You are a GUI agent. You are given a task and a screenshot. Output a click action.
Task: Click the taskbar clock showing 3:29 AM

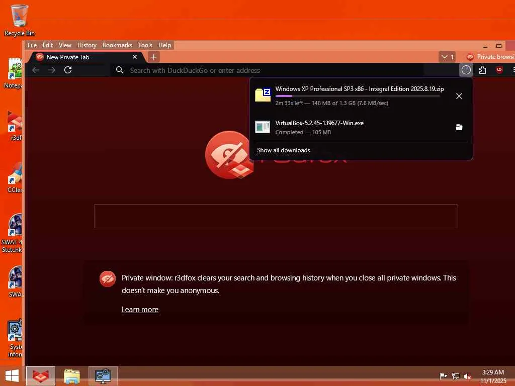493,376
